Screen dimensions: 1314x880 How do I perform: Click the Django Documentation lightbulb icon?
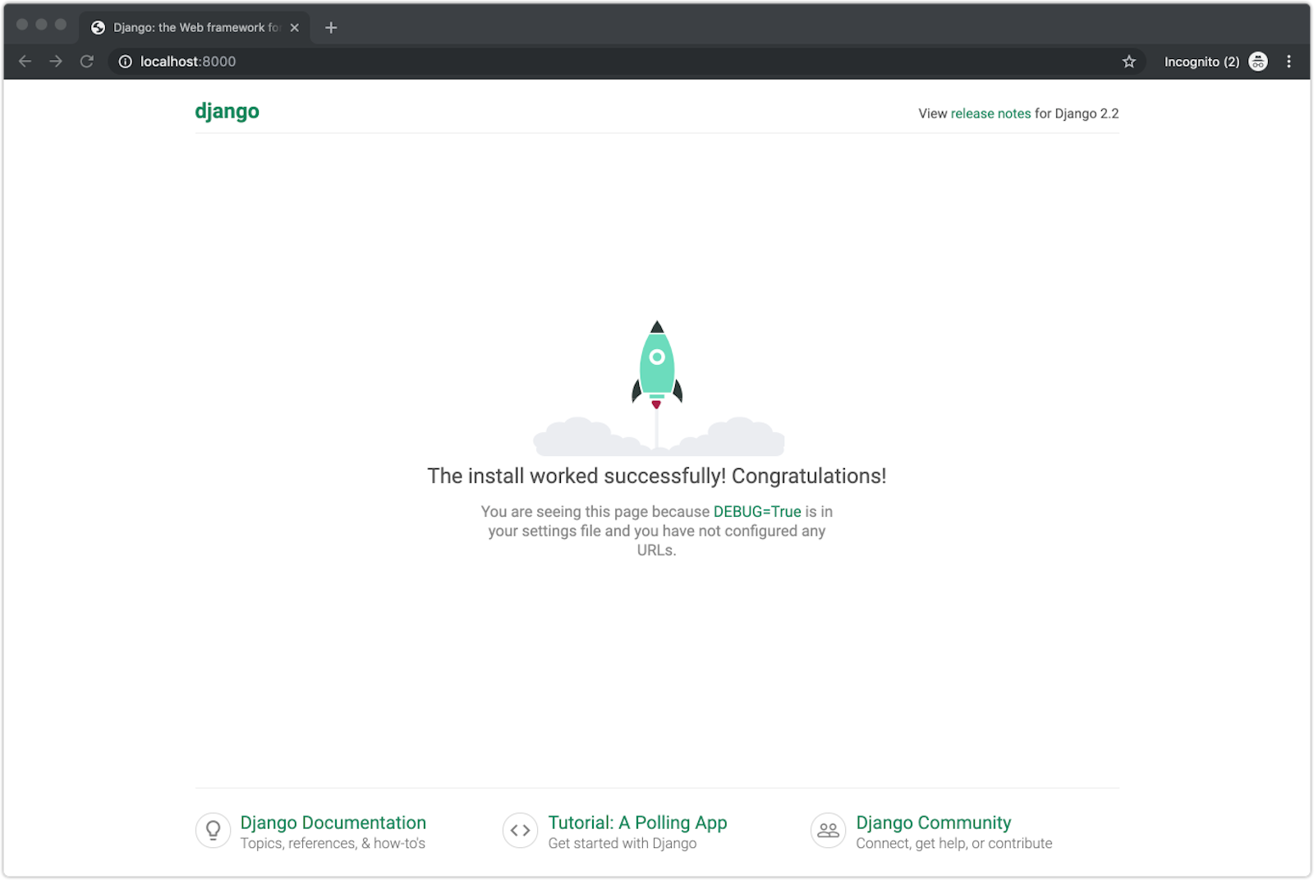[213, 831]
